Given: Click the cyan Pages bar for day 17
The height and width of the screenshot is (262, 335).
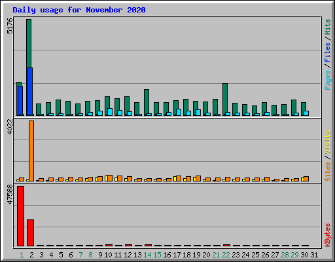Looking at the screenshot, I should click(179, 112).
